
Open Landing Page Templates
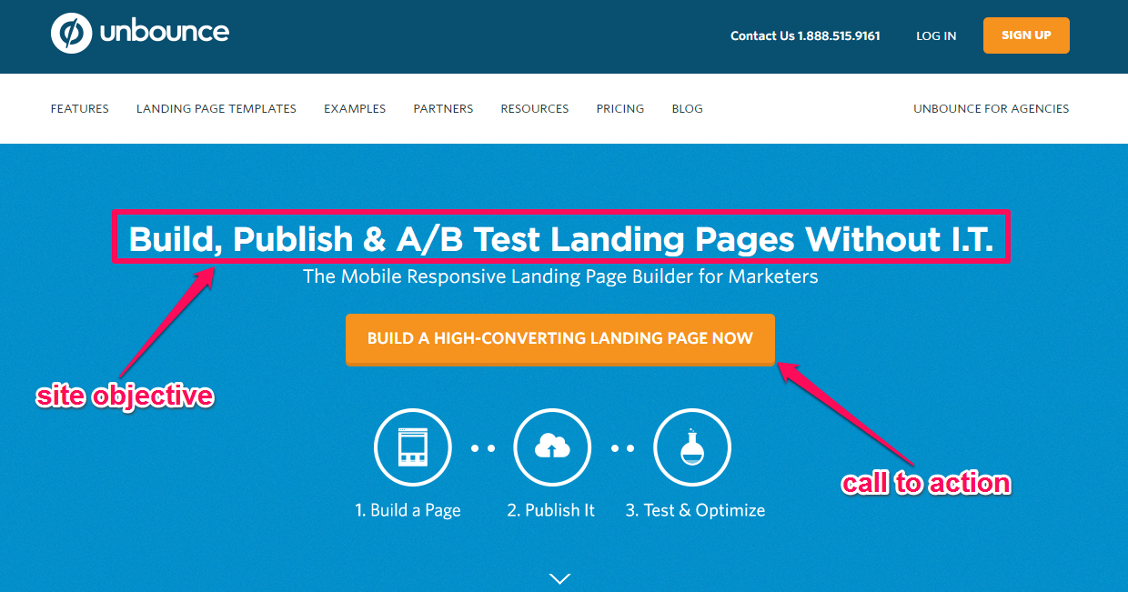pos(217,108)
